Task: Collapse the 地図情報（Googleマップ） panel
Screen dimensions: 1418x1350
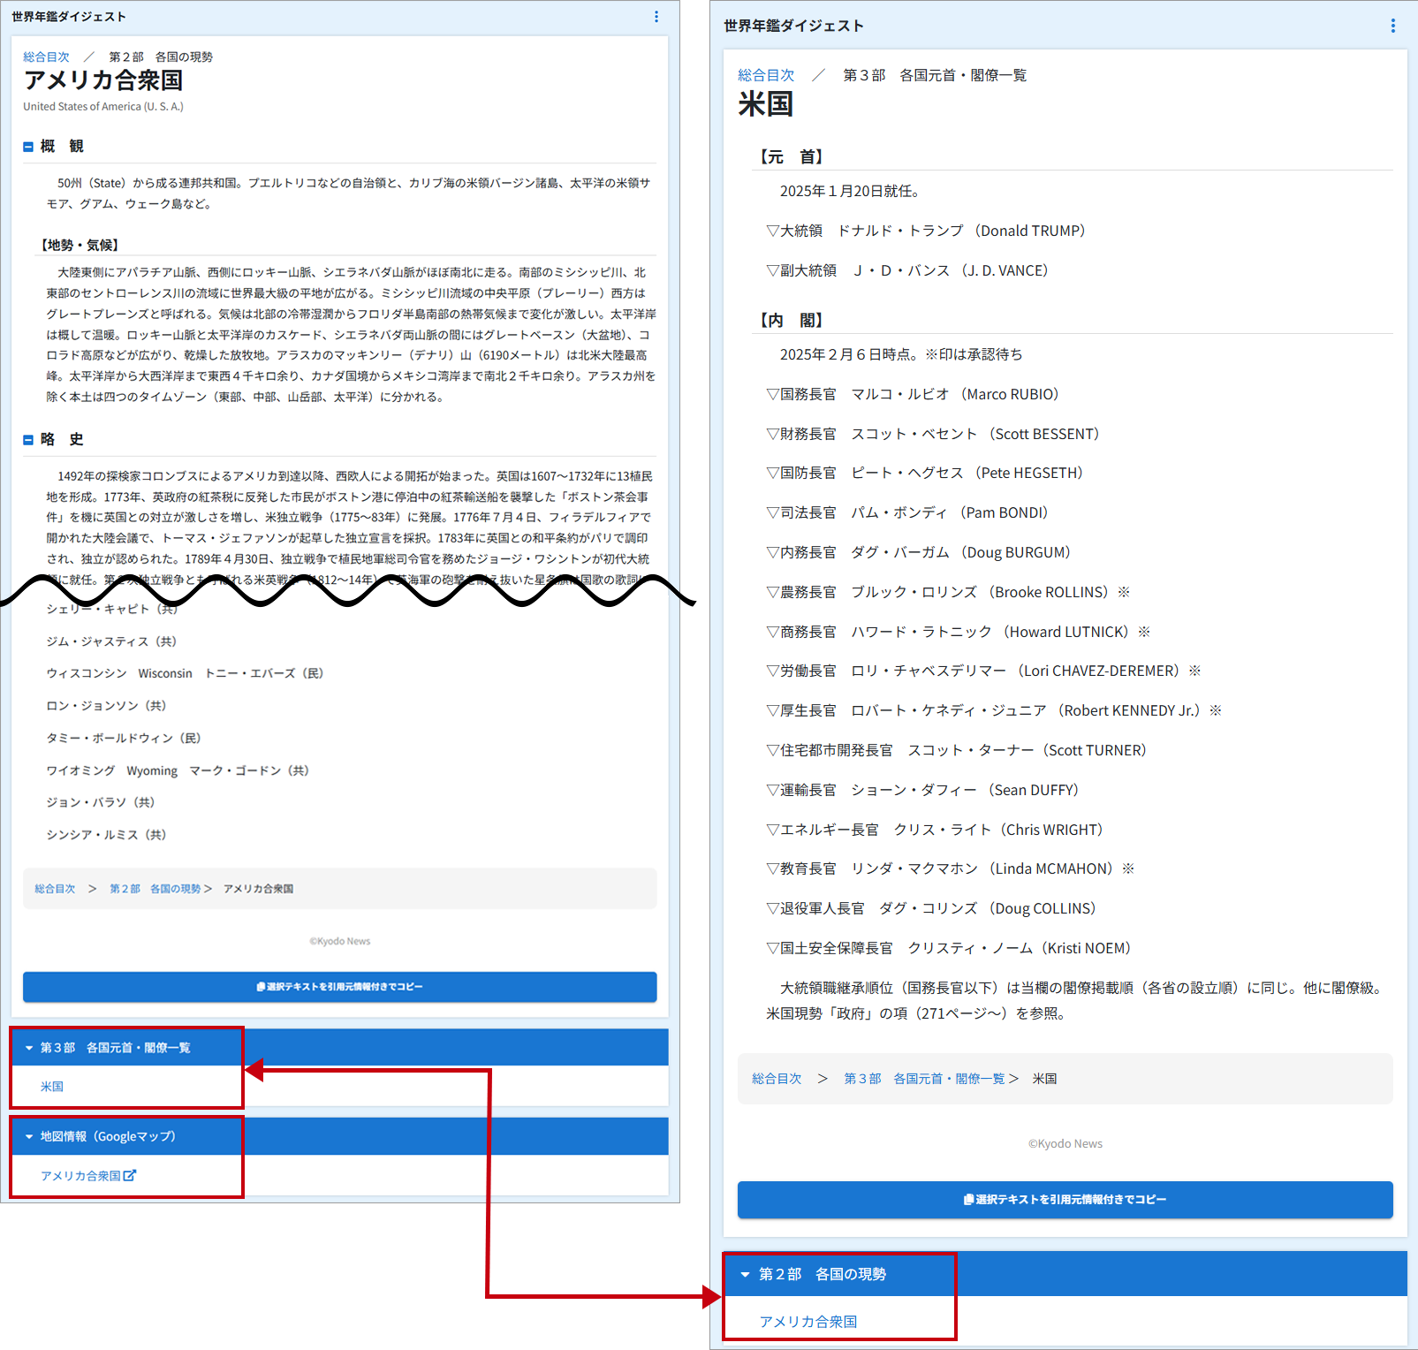Action: coord(29,1137)
